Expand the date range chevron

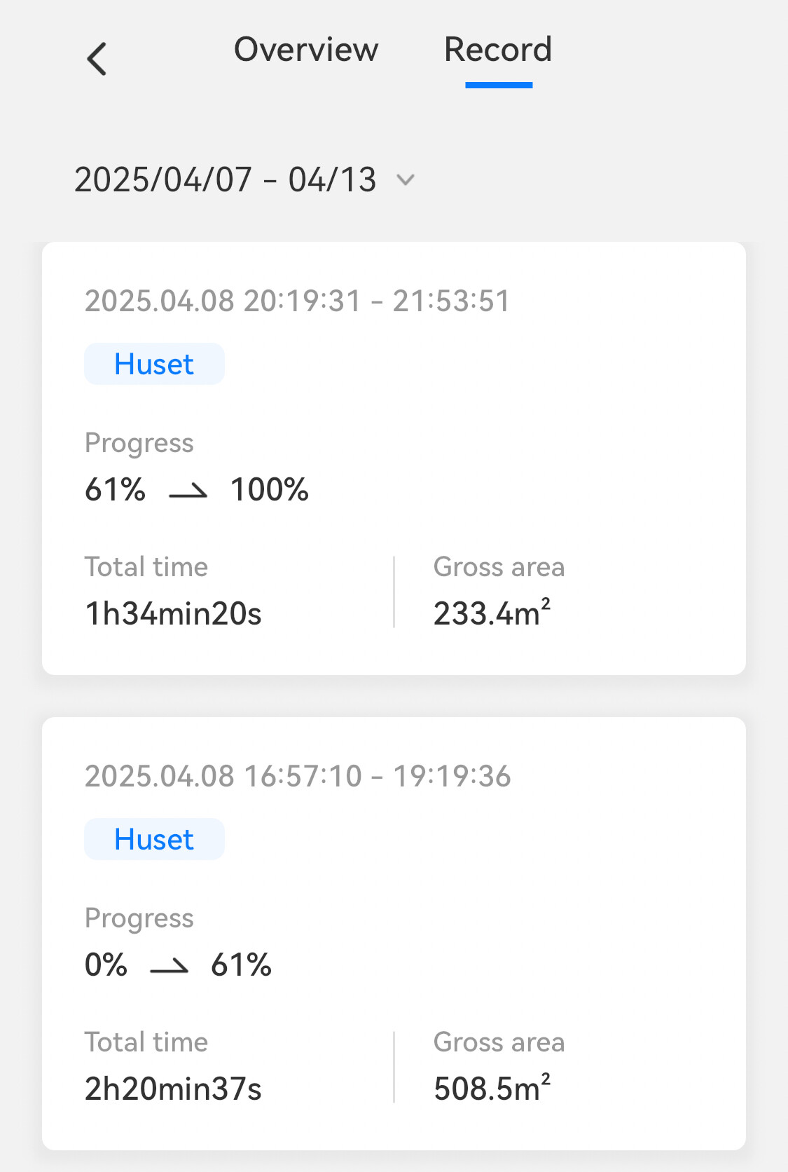[x=406, y=180]
